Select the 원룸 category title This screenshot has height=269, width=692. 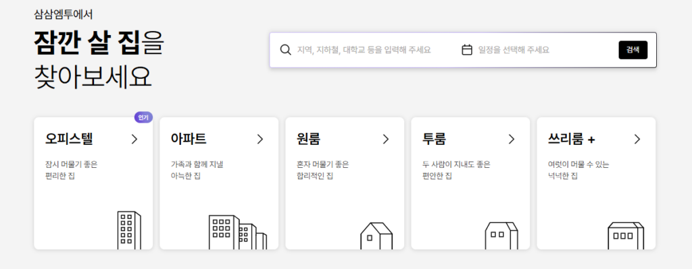pyautogui.click(x=308, y=139)
